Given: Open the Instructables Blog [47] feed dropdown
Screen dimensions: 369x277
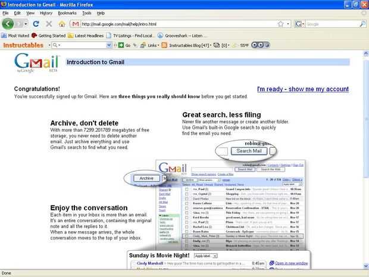Looking at the screenshot, I should (190, 45).
